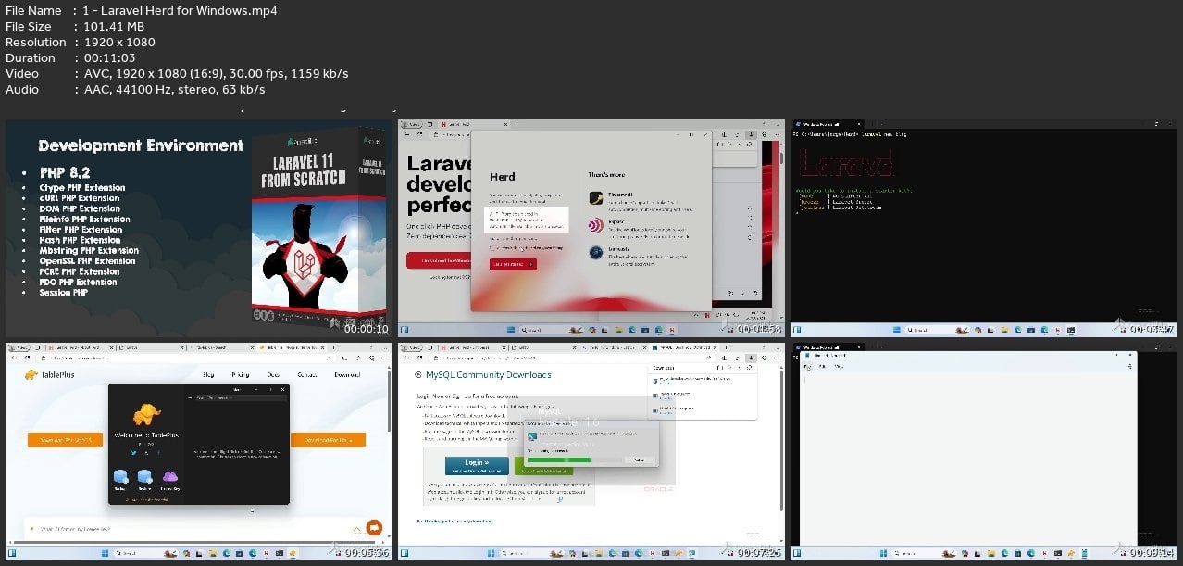1183x566 pixels.
Task: Open Blog in the TablePlus site navigation
Action: [x=210, y=375]
